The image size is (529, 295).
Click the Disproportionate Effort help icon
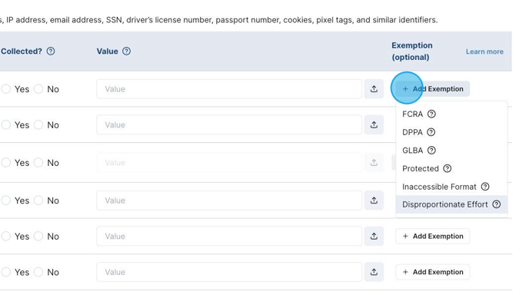(x=497, y=204)
